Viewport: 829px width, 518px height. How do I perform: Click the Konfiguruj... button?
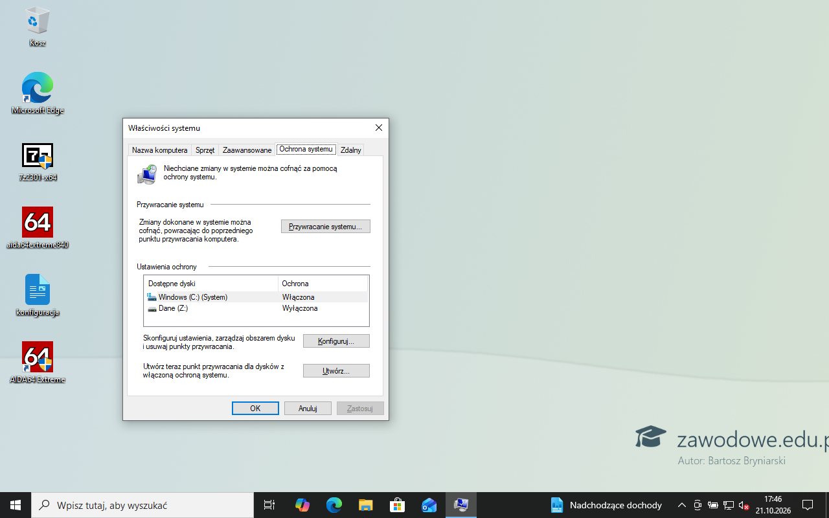(x=336, y=341)
